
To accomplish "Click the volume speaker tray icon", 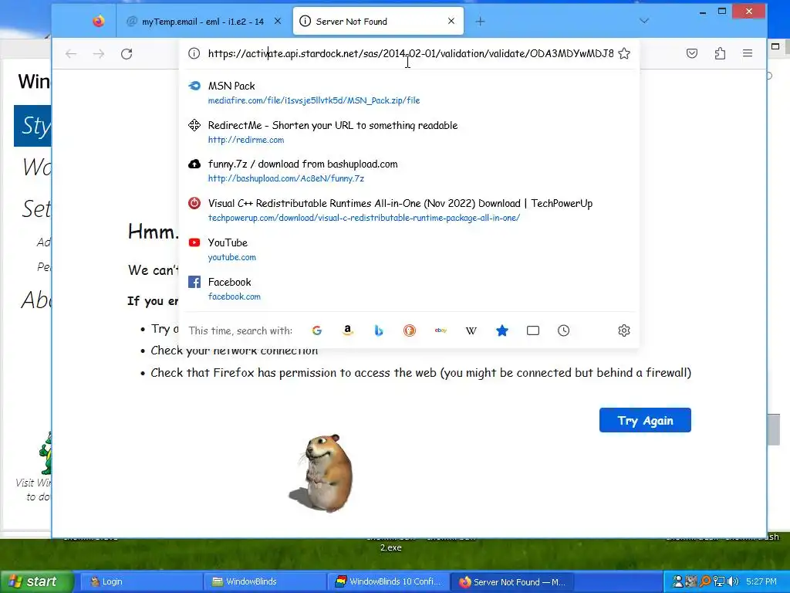I will [733, 581].
